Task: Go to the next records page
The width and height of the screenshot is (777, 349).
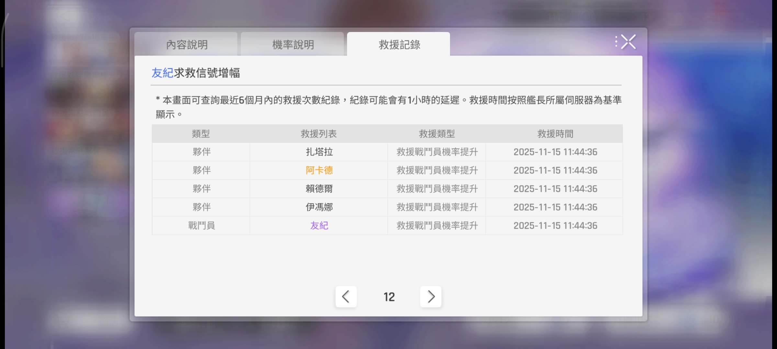Action: 431,296
